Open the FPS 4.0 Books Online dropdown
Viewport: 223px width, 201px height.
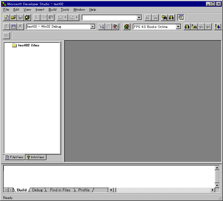point(178,27)
